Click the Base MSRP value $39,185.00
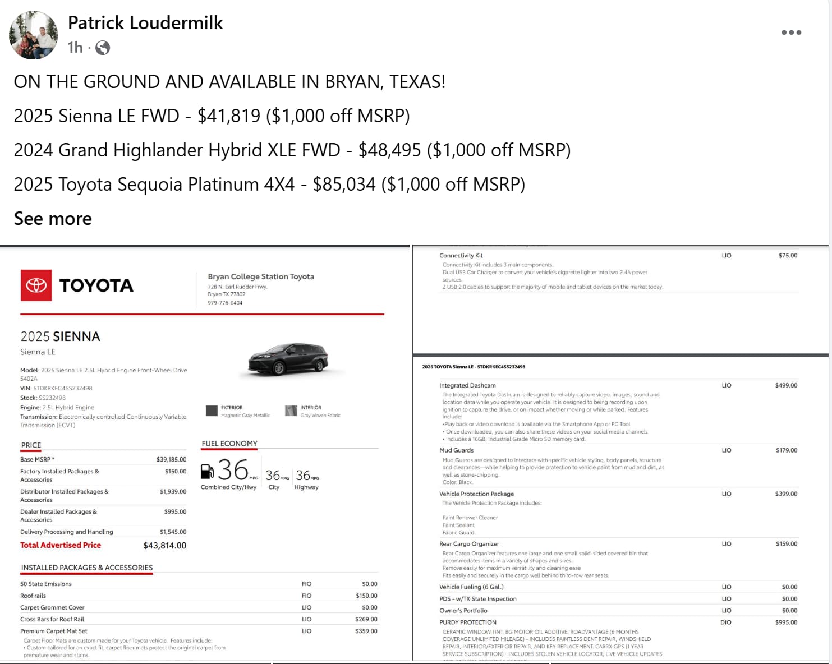The height and width of the screenshot is (664, 832). point(171,459)
